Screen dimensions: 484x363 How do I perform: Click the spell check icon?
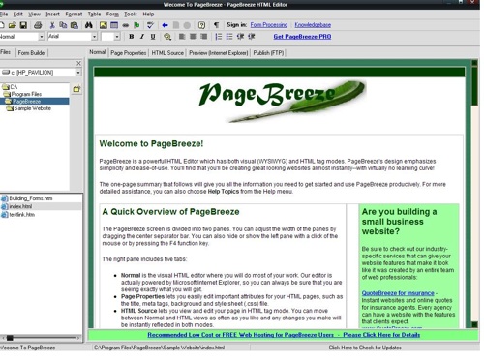tap(150, 25)
